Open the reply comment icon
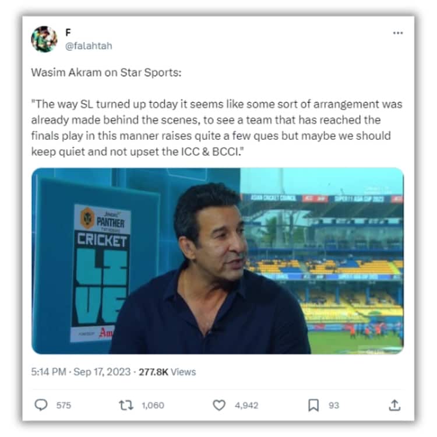The image size is (437, 437). tap(41, 405)
